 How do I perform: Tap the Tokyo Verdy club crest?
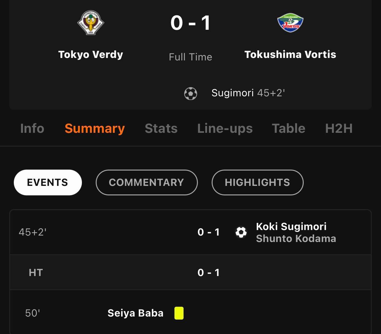[x=90, y=23]
